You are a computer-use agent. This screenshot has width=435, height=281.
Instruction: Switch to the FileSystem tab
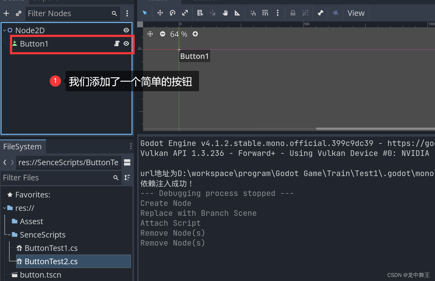23,147
